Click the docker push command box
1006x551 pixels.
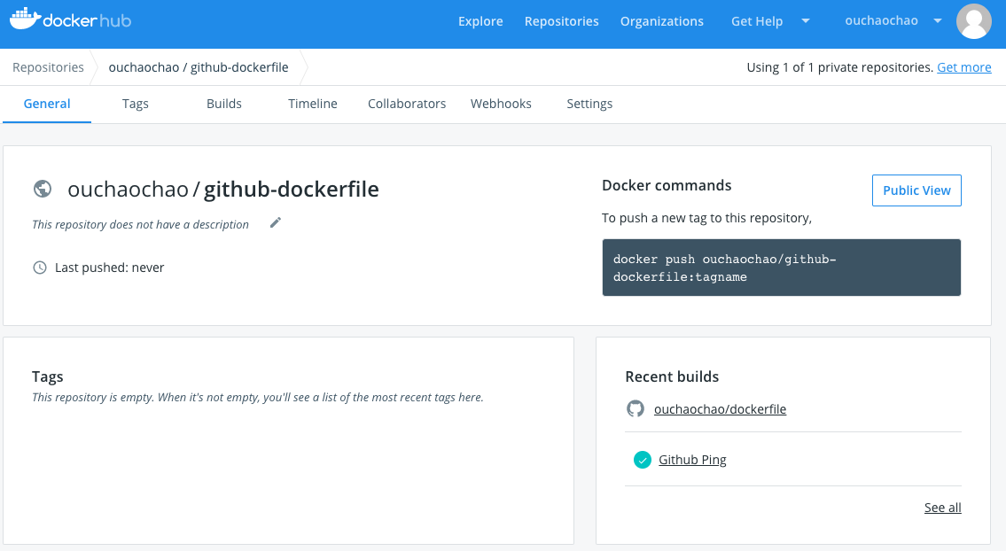click(782, 268)
